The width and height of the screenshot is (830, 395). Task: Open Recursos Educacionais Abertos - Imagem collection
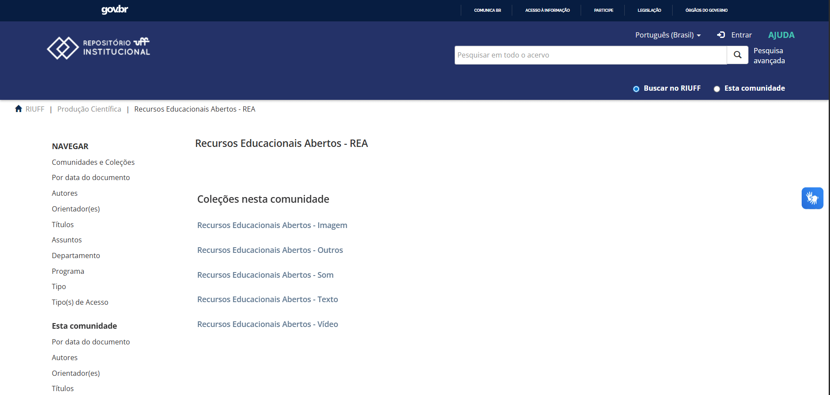[x=272, y=225]
